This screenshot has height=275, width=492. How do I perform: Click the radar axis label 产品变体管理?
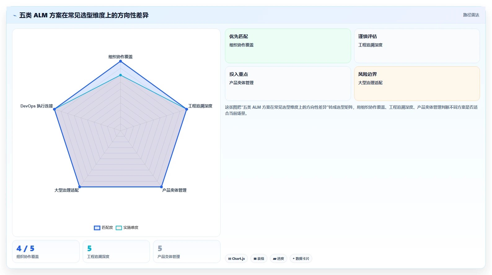(174, 190)
